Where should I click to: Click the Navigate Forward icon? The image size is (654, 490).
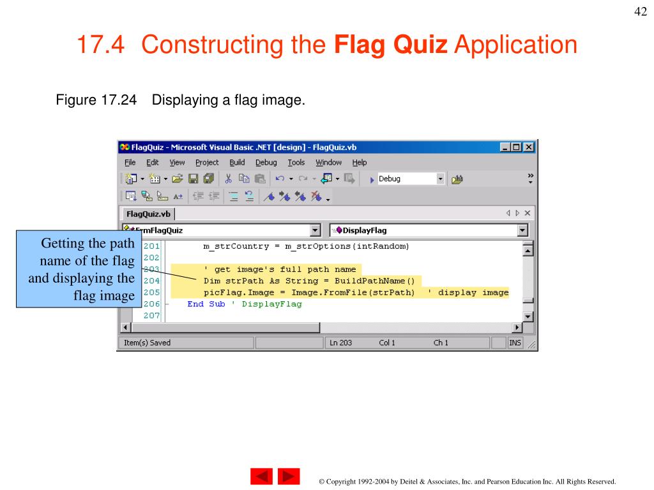349,179
